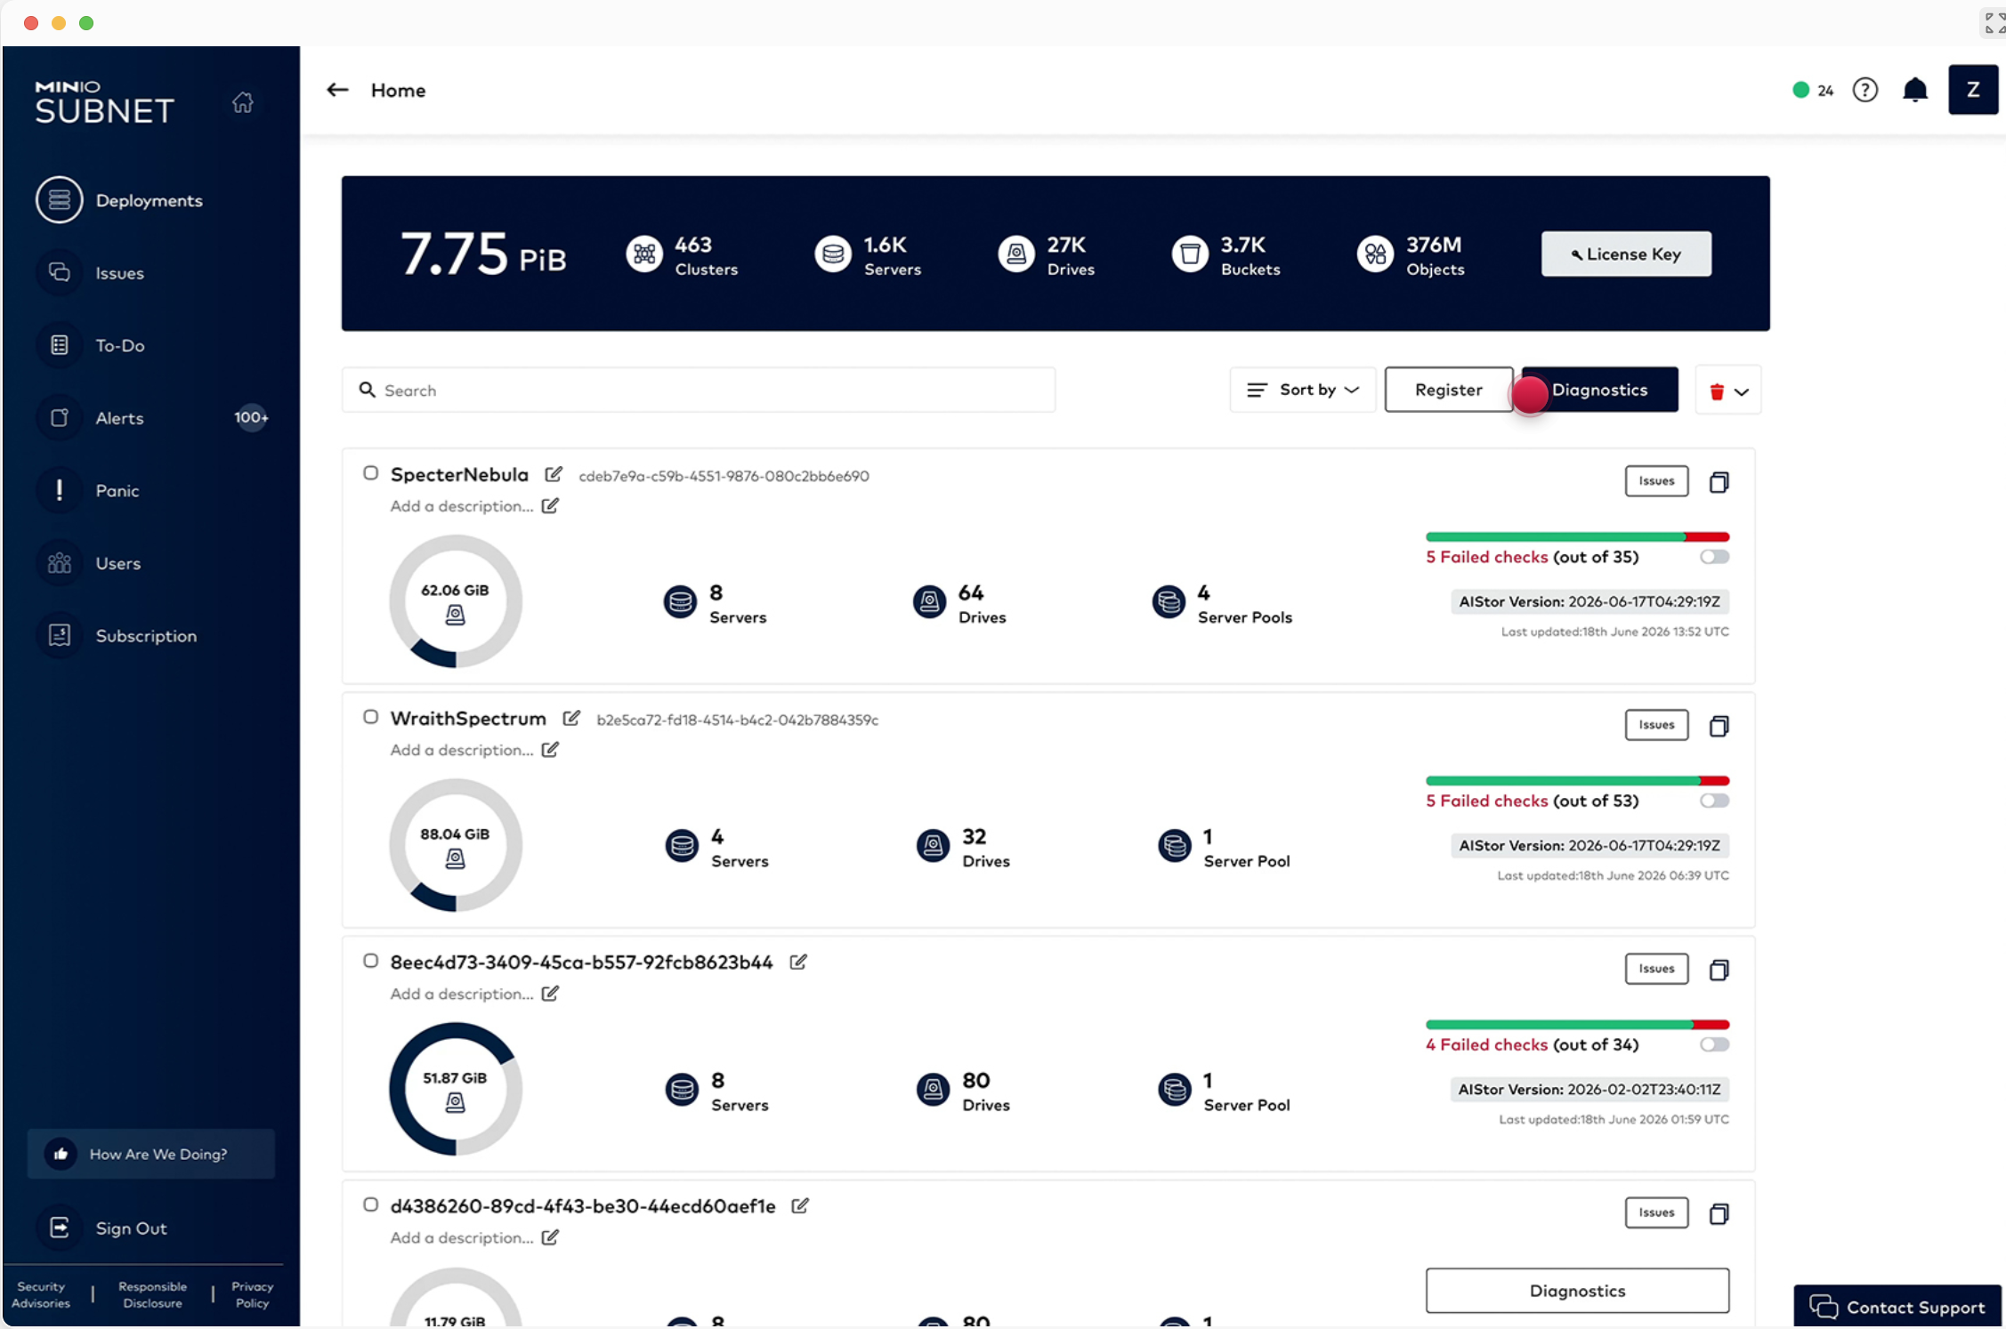This screenshot has height=1329, width=2006.
Task: Click the License Key button
Action: (x=1626, y=254)
